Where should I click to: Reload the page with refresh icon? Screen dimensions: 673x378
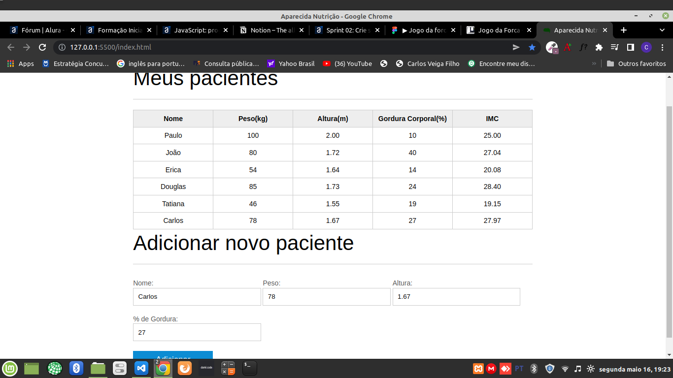point(42,47)
